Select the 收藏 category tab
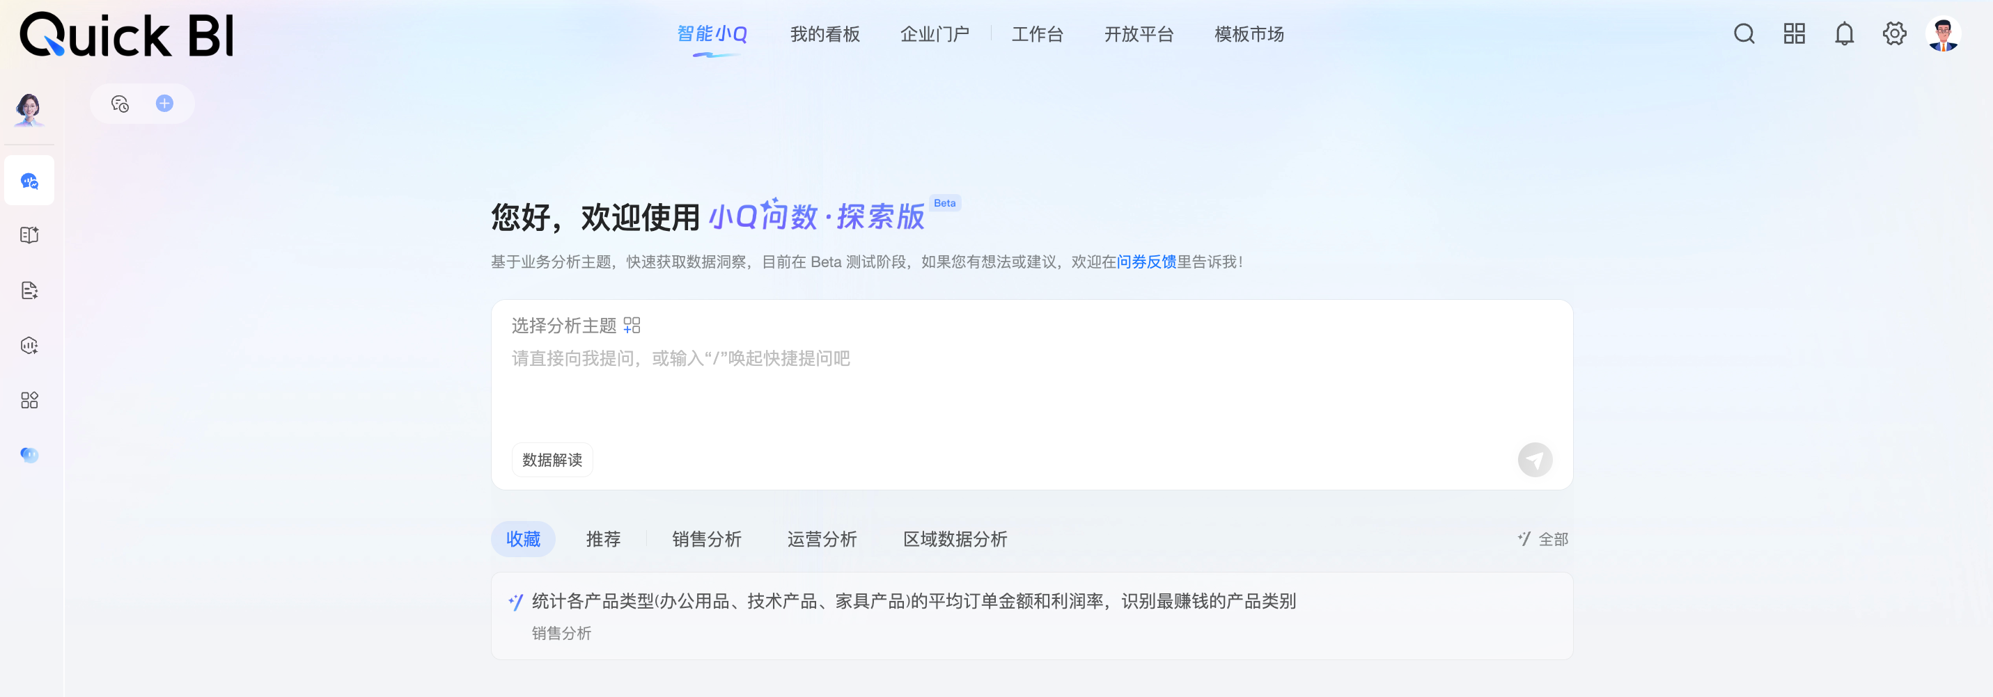 523,539
